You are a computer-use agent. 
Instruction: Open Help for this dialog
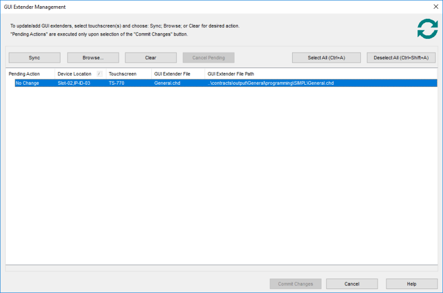click(411, 284)
